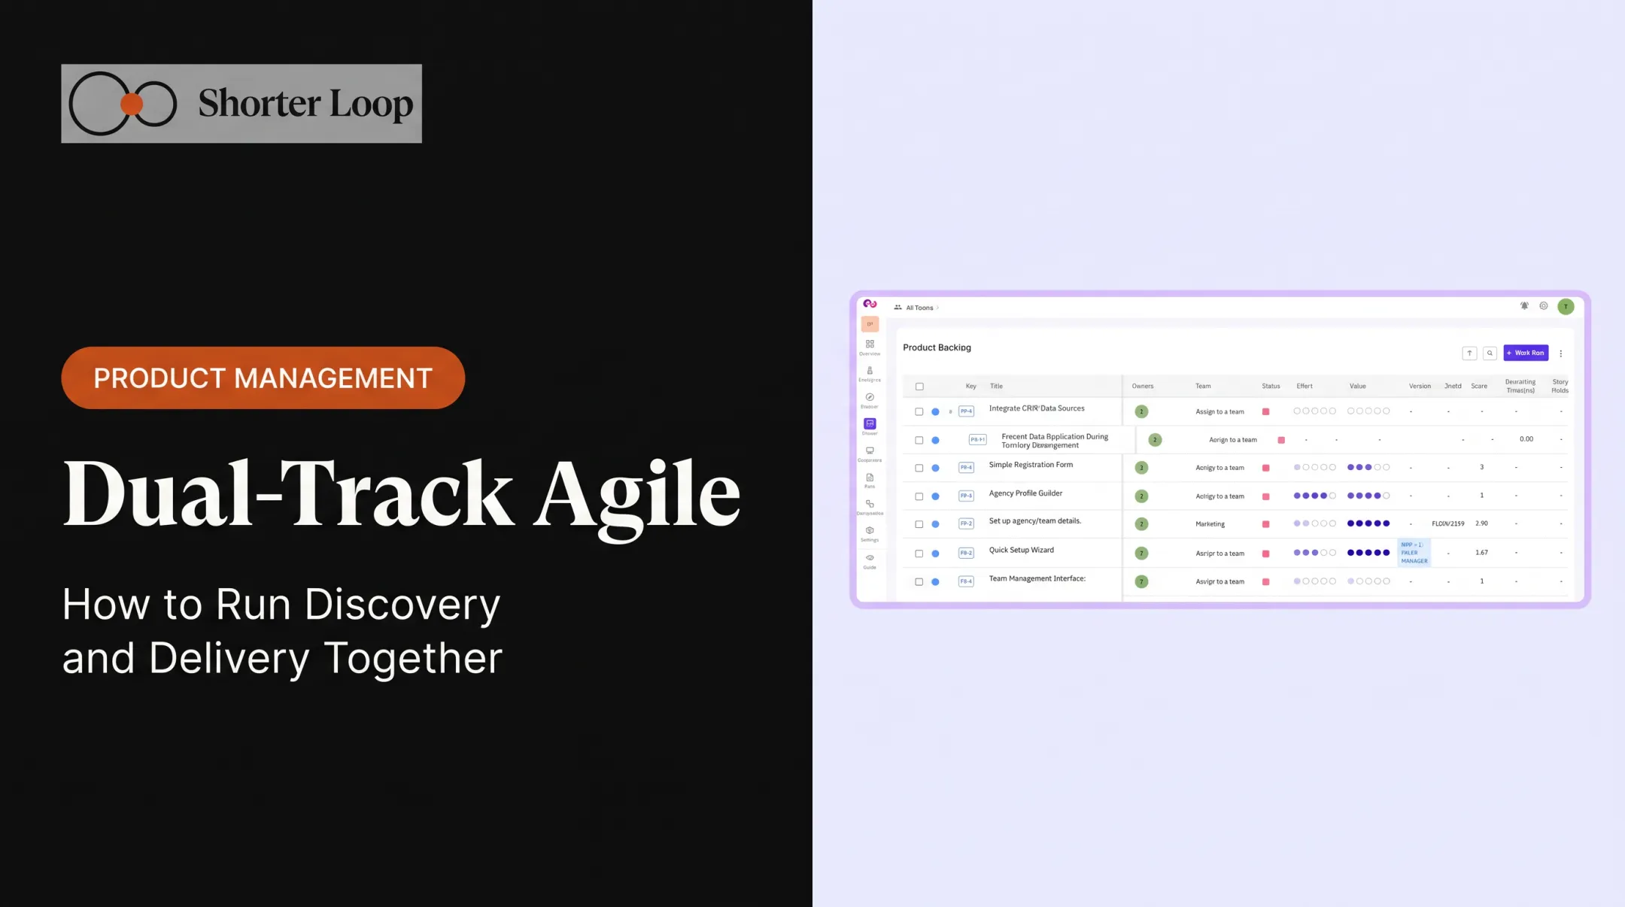Open team picker for Simple Registration Form
The image size is (1625, 907).
point(1220,468)
